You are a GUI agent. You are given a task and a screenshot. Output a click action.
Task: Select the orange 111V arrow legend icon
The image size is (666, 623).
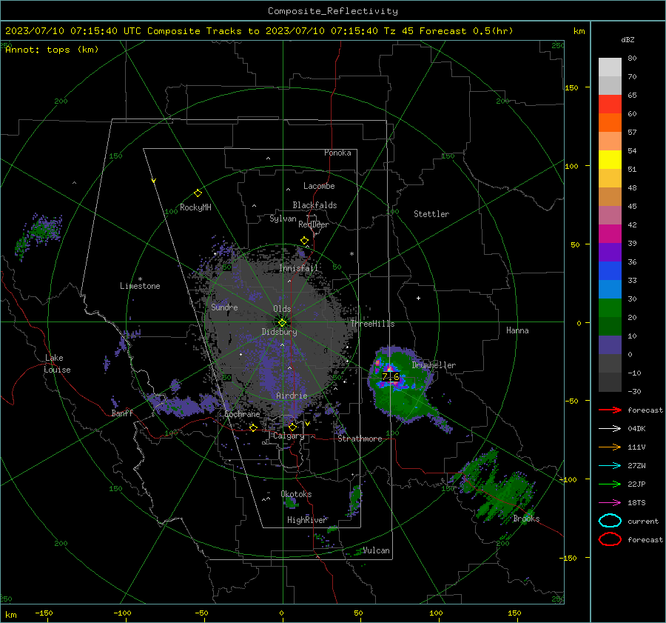pyautogui.click(x=610, y=447)
